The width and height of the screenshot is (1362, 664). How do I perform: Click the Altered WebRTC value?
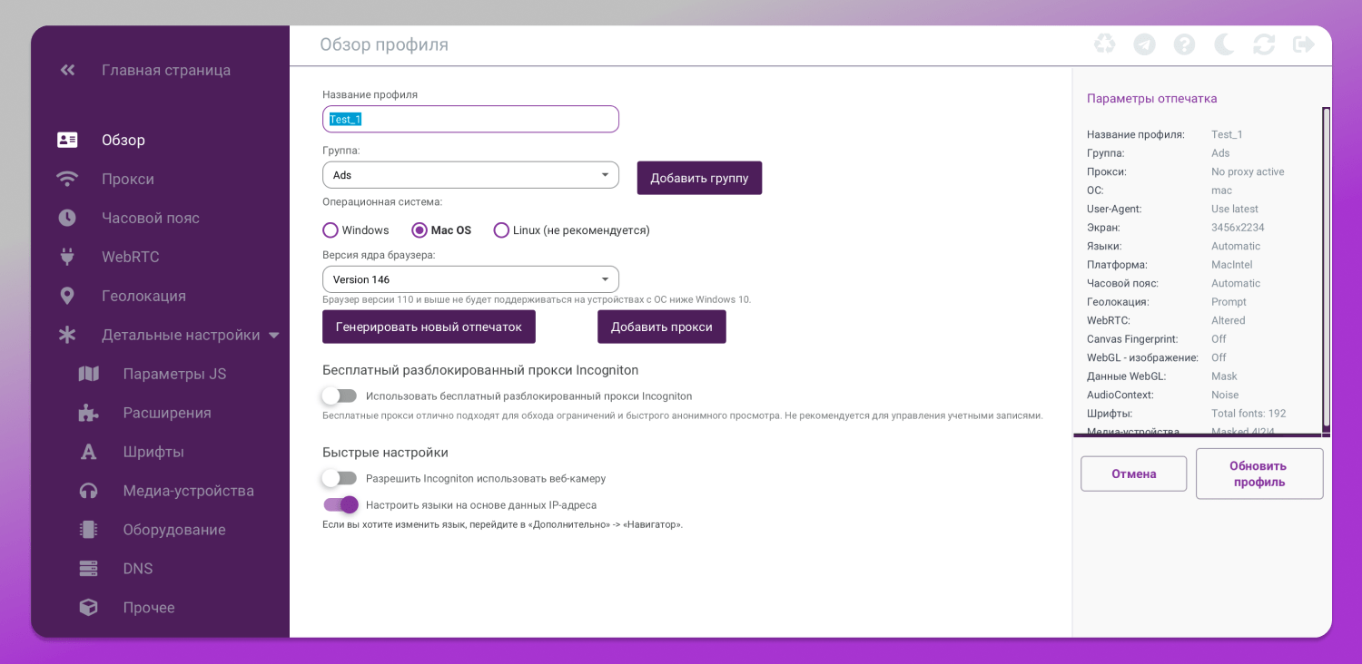click(x=1229, y=320)
